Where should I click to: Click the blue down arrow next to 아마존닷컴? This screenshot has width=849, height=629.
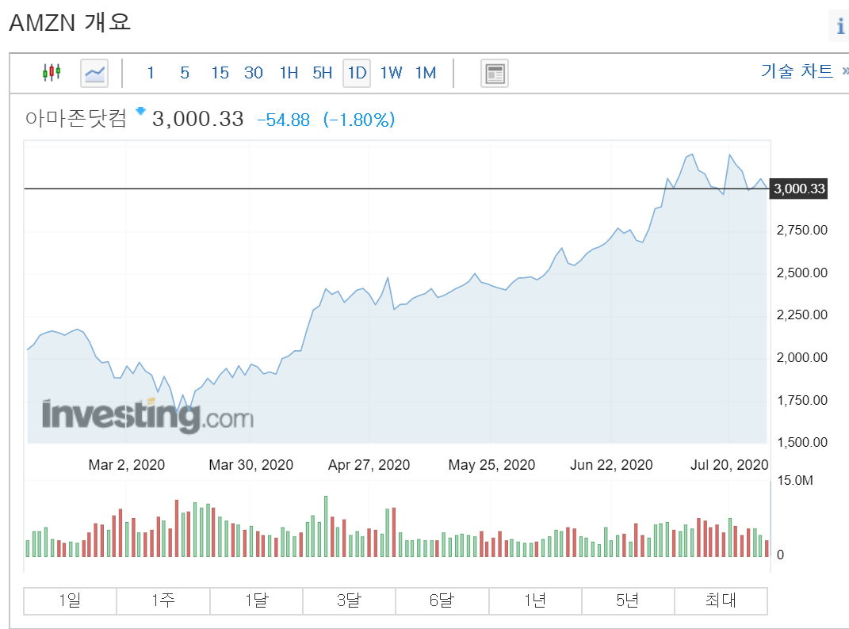pos(141,111)
